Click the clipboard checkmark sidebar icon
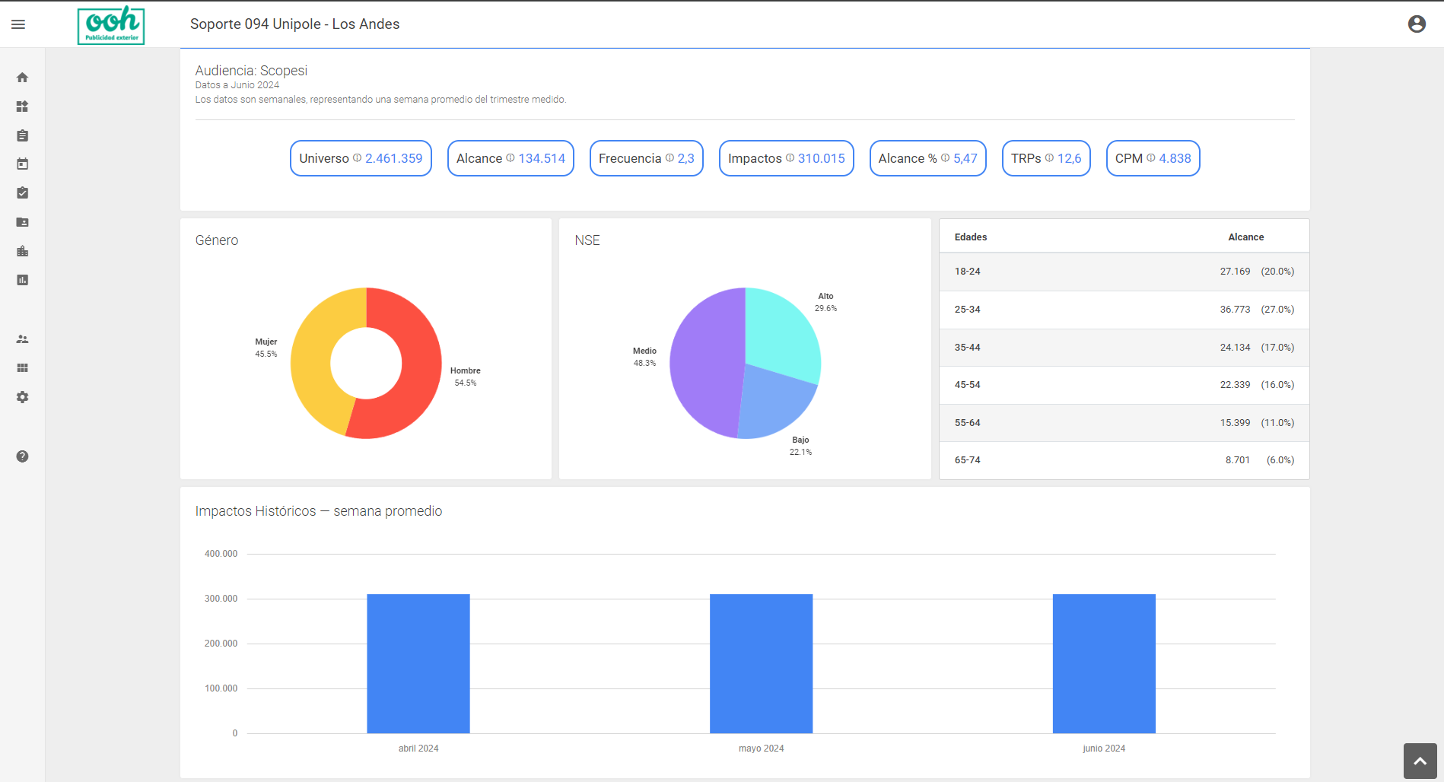1444x782 pixels. (22, 193)
